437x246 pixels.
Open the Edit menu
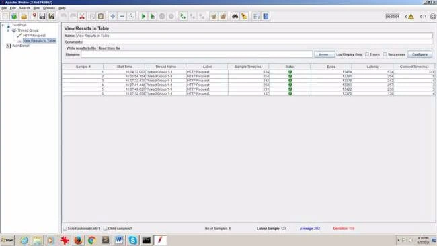[13, 8]
